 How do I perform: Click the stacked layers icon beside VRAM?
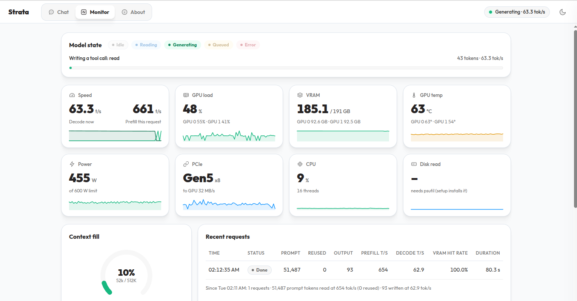point(300,95)
